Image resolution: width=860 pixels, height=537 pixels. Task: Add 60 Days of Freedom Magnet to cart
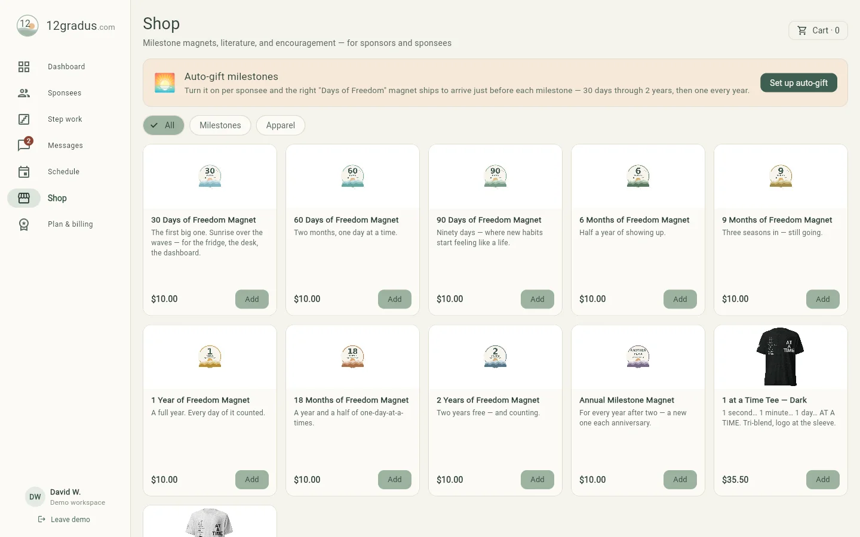click(x=395, y=299)
